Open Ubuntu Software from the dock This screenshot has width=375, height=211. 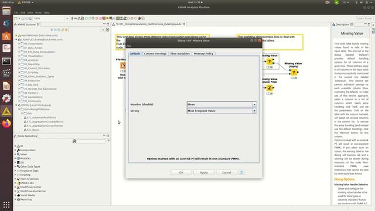(x=6, y=36)
